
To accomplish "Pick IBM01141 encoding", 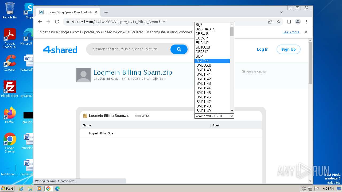I will point(212,74).
